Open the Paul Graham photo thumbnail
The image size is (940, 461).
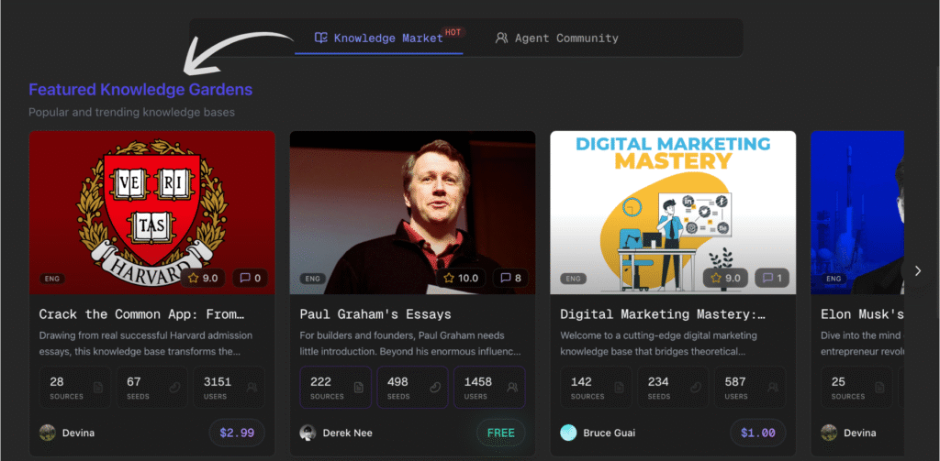click(x=412, y=213)
